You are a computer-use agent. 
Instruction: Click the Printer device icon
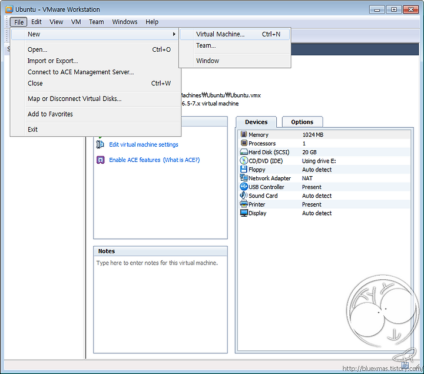244,204
